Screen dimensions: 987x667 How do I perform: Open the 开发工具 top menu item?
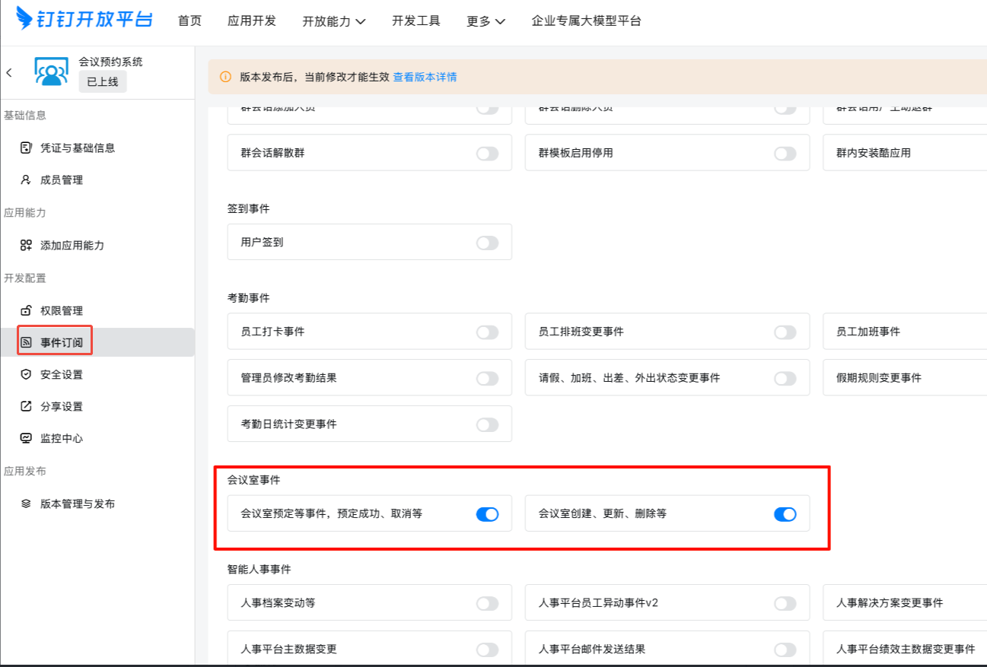pyautogui.click(x=416, y=21)
